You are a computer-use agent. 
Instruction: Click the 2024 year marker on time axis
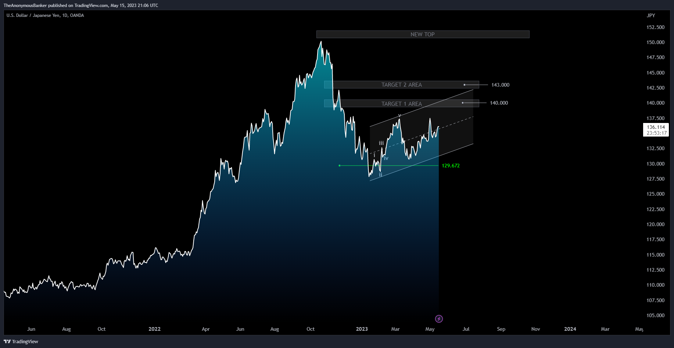[570, 329]
